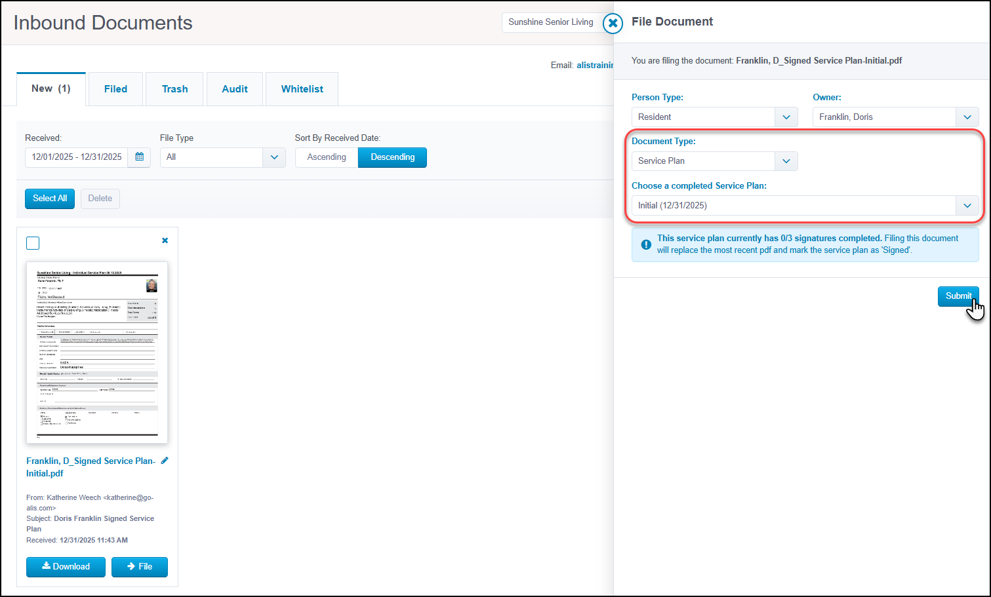This screenshot has width=991, height=597.
Task: Open the Received date calendar picker
Action: click(x=139, y=157)
